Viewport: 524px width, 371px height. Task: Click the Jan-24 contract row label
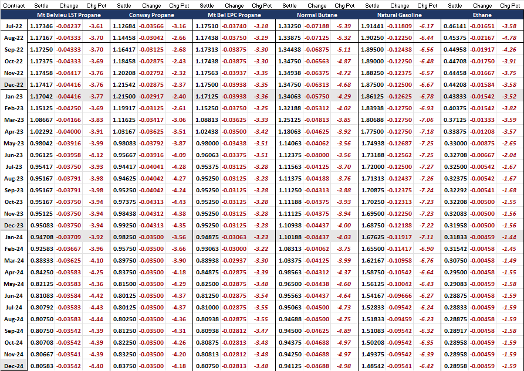13,237
